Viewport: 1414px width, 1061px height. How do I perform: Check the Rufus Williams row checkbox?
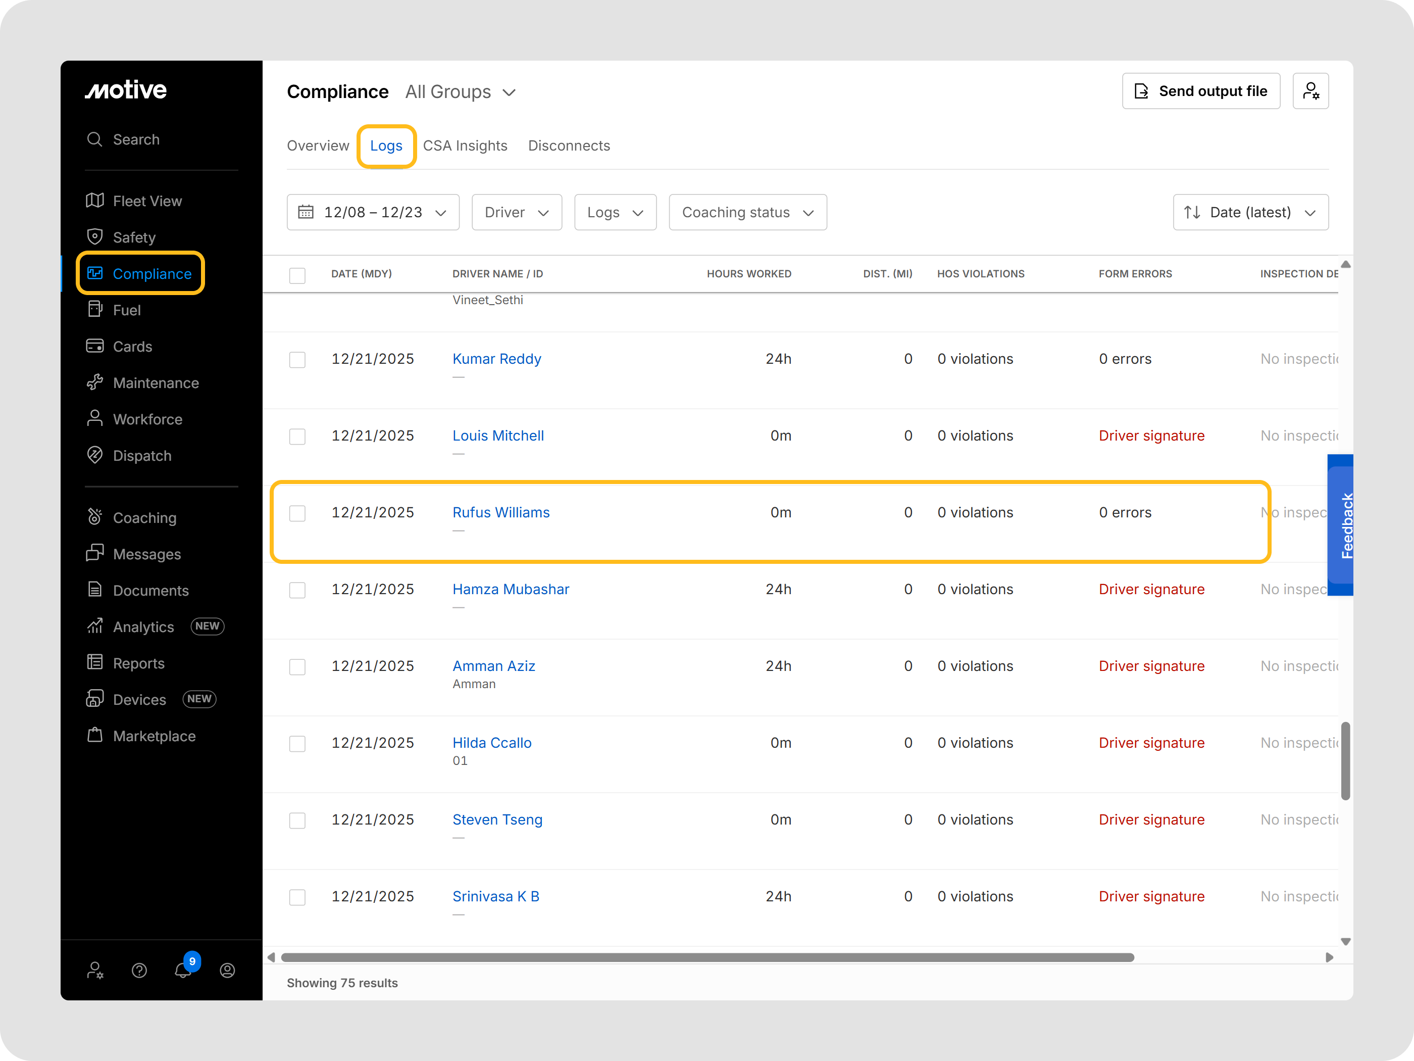pos(297,513)
